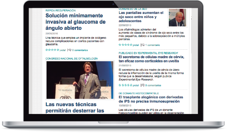Open the '1 comentario' link
This screenshot has width=227, height=133.
point(152,45)
